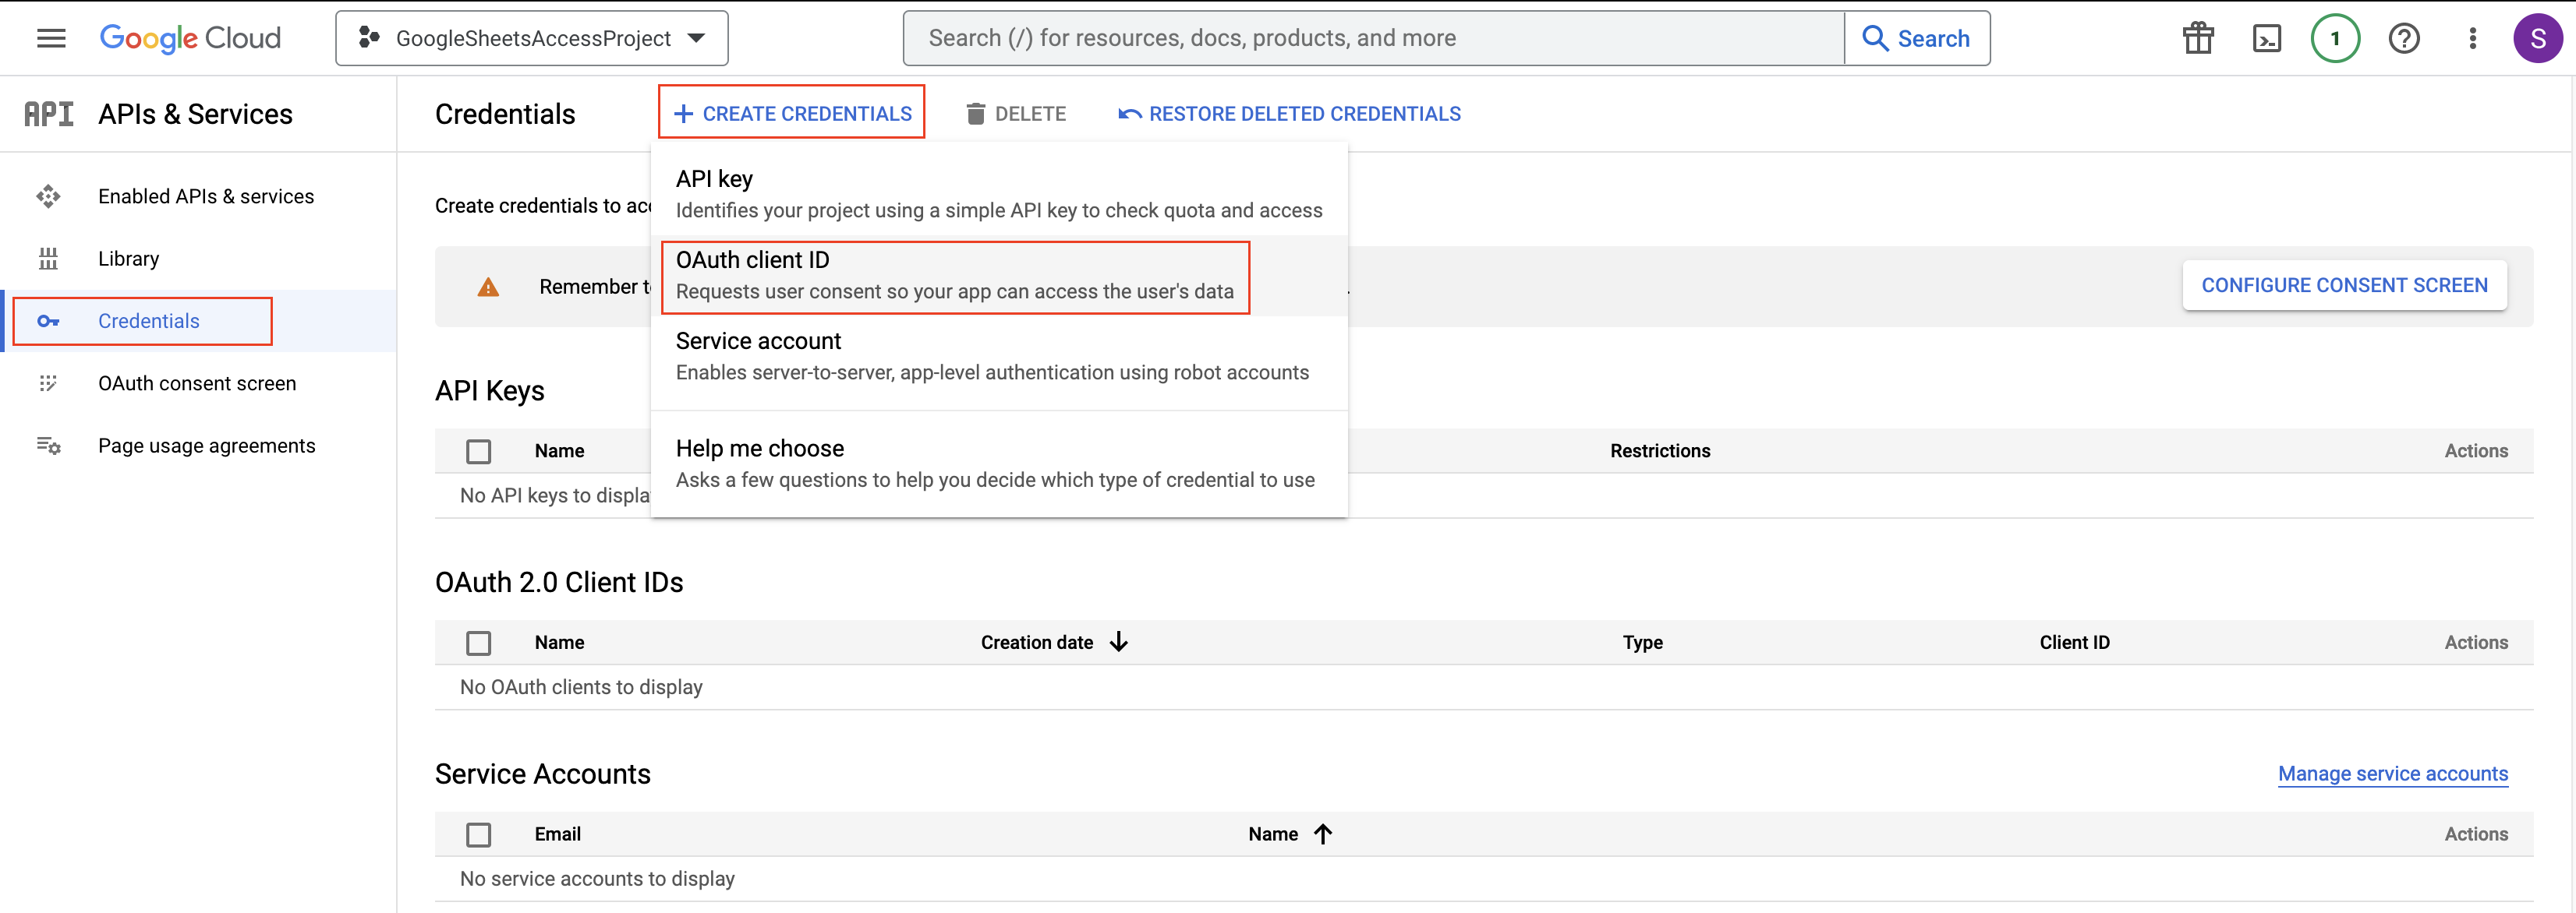Select all OAuth 2.0 Client IDs checkbox
The image size is (2576, 913).
(x=479, y=643)
